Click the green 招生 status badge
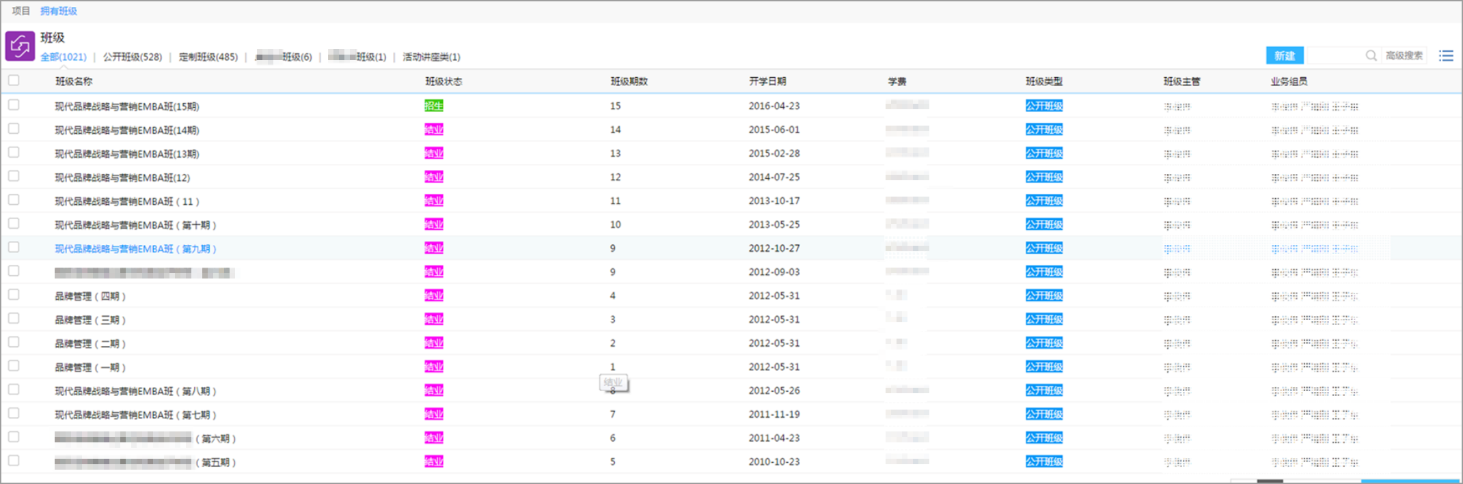 tap(434, 106)
